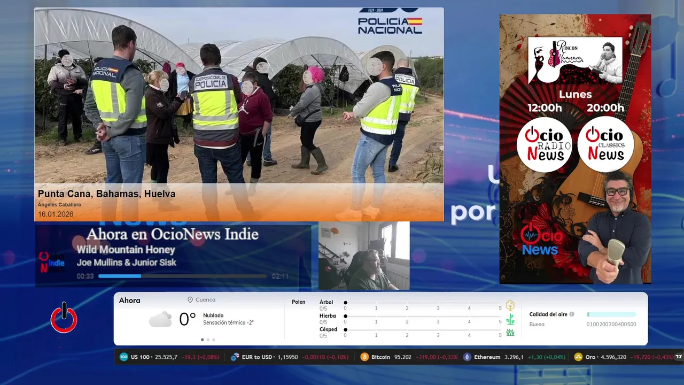
Task: Click the author name Ángeles Caballero
Action: tap(59, 205)
